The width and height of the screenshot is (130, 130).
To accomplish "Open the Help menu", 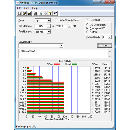I will (x=35, y=8).
